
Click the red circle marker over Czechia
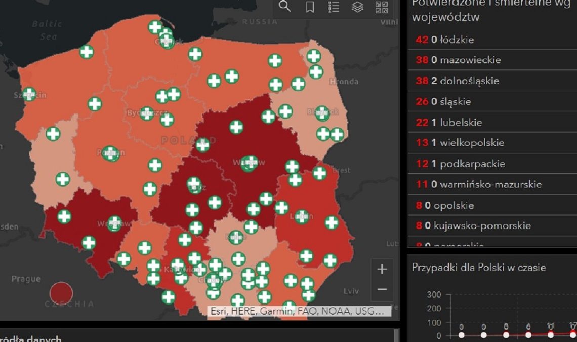click(61, 293)
